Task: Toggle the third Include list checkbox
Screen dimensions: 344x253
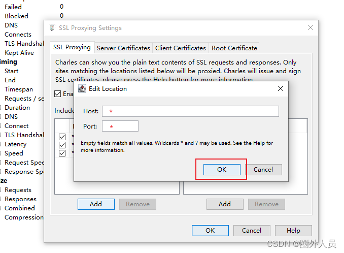Action: (62, 153)
